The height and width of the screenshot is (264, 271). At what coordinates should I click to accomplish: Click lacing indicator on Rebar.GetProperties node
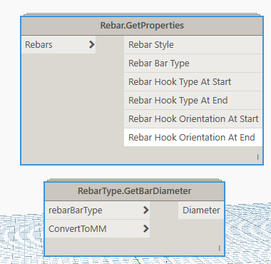click(x=257, y=157)
